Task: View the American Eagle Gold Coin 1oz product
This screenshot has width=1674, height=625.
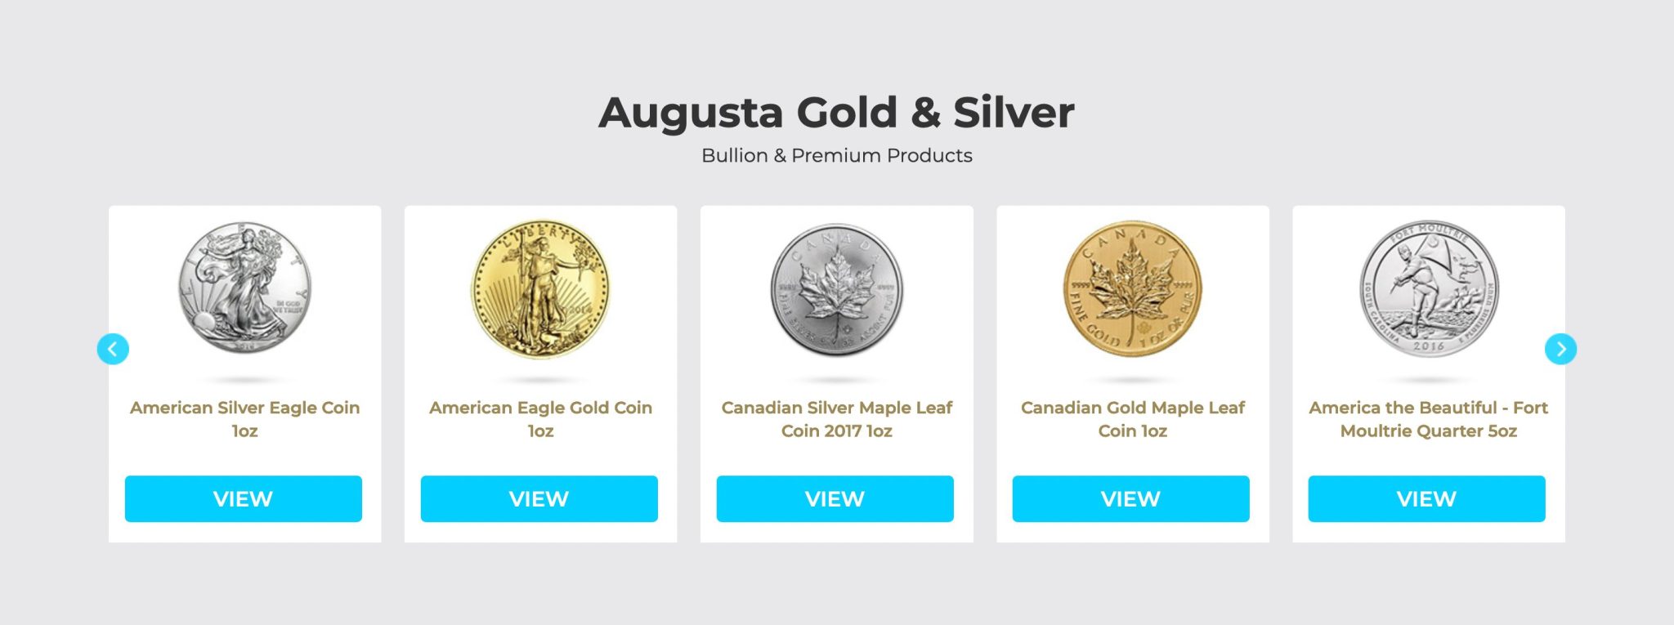Action: click(539, 498)
